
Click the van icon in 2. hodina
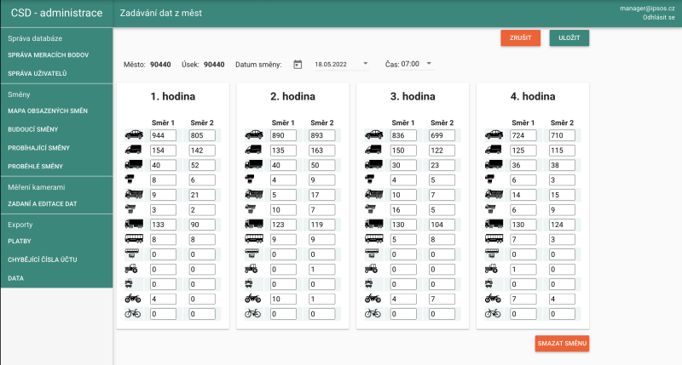[253, 150]
